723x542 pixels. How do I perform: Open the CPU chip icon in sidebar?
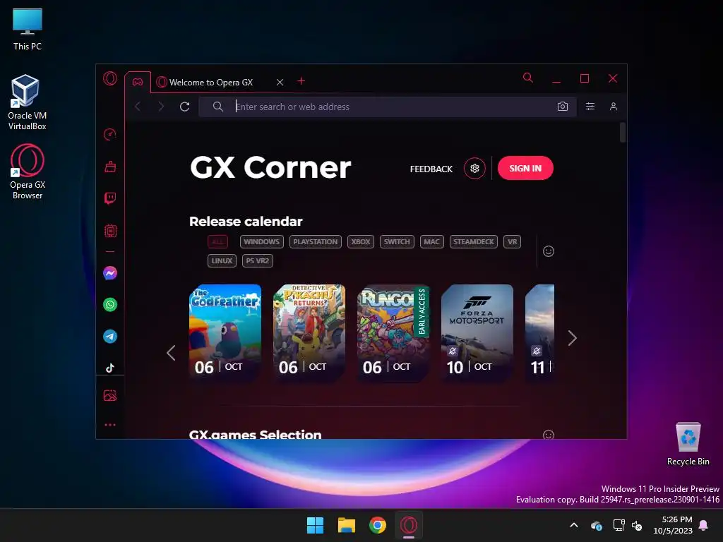110,231
